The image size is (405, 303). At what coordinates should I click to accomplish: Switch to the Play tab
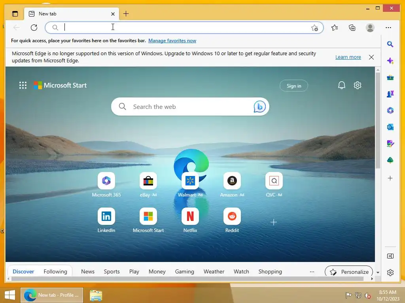[x=134, y=271]
